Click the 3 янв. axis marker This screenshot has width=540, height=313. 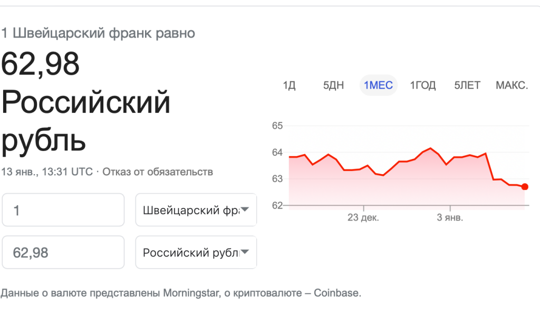450,217
